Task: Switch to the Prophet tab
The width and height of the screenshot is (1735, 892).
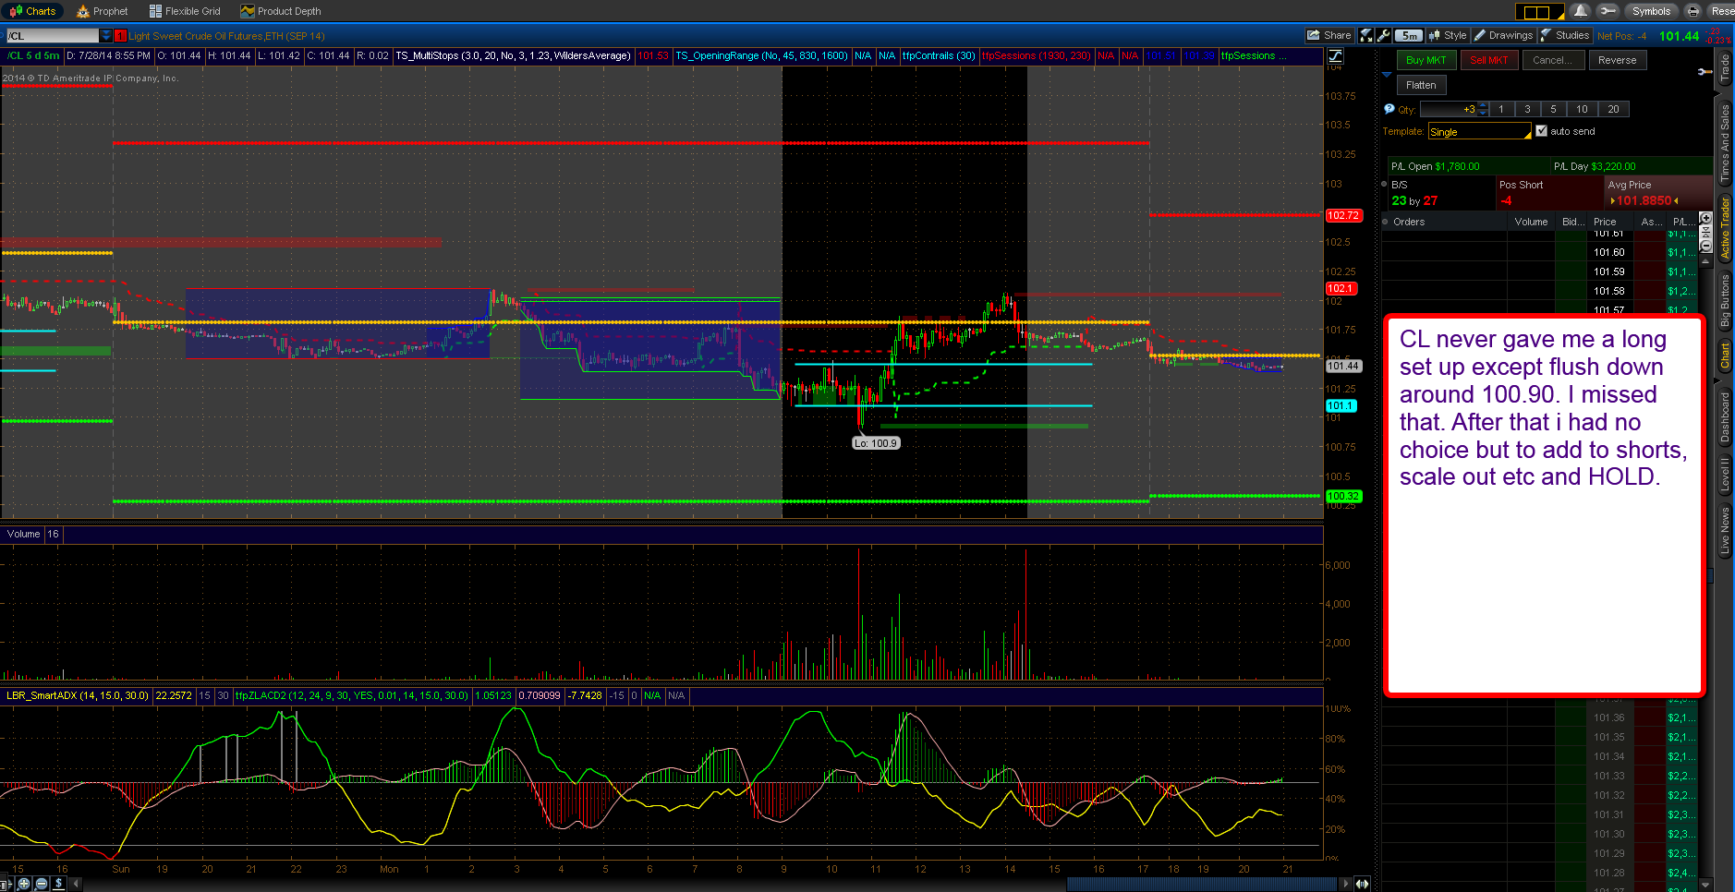Action: click(x=102, y=11)
